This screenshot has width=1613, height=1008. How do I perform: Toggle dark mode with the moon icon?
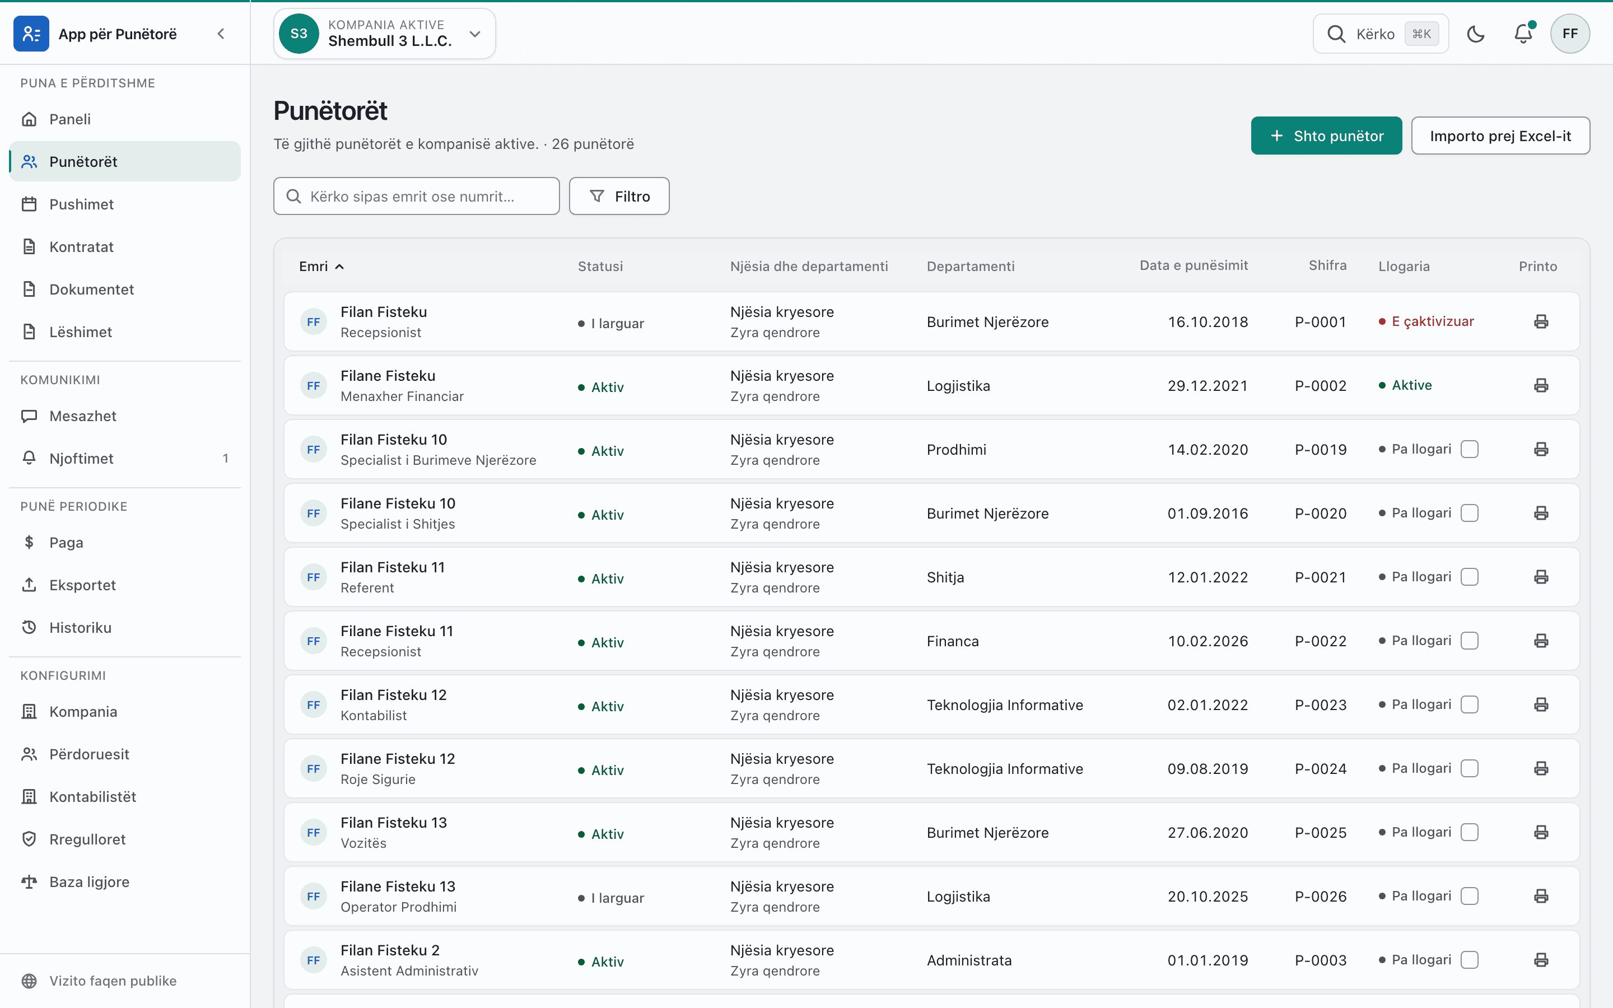point(1476,34)
